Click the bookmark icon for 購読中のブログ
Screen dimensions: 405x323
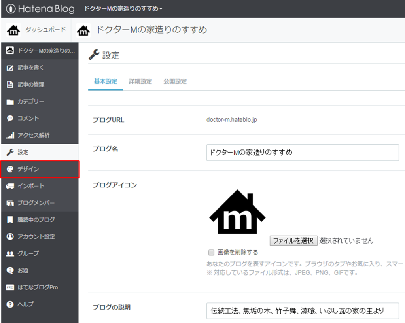tap(10, 220)
